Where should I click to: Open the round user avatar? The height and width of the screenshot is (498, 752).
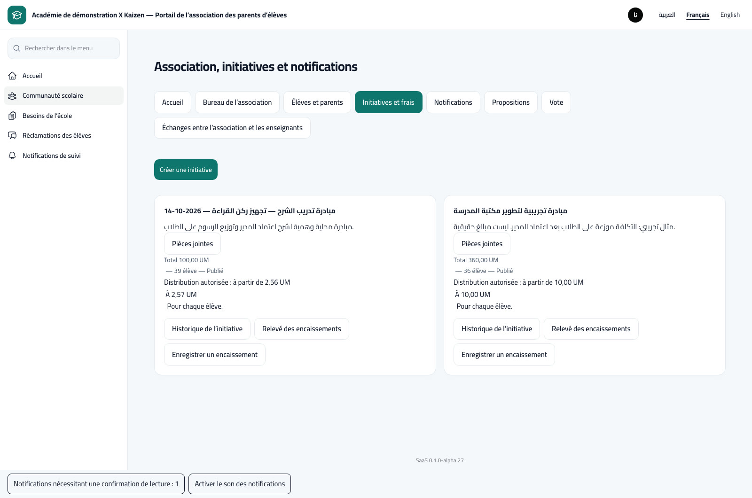click(x=635, y=15)
